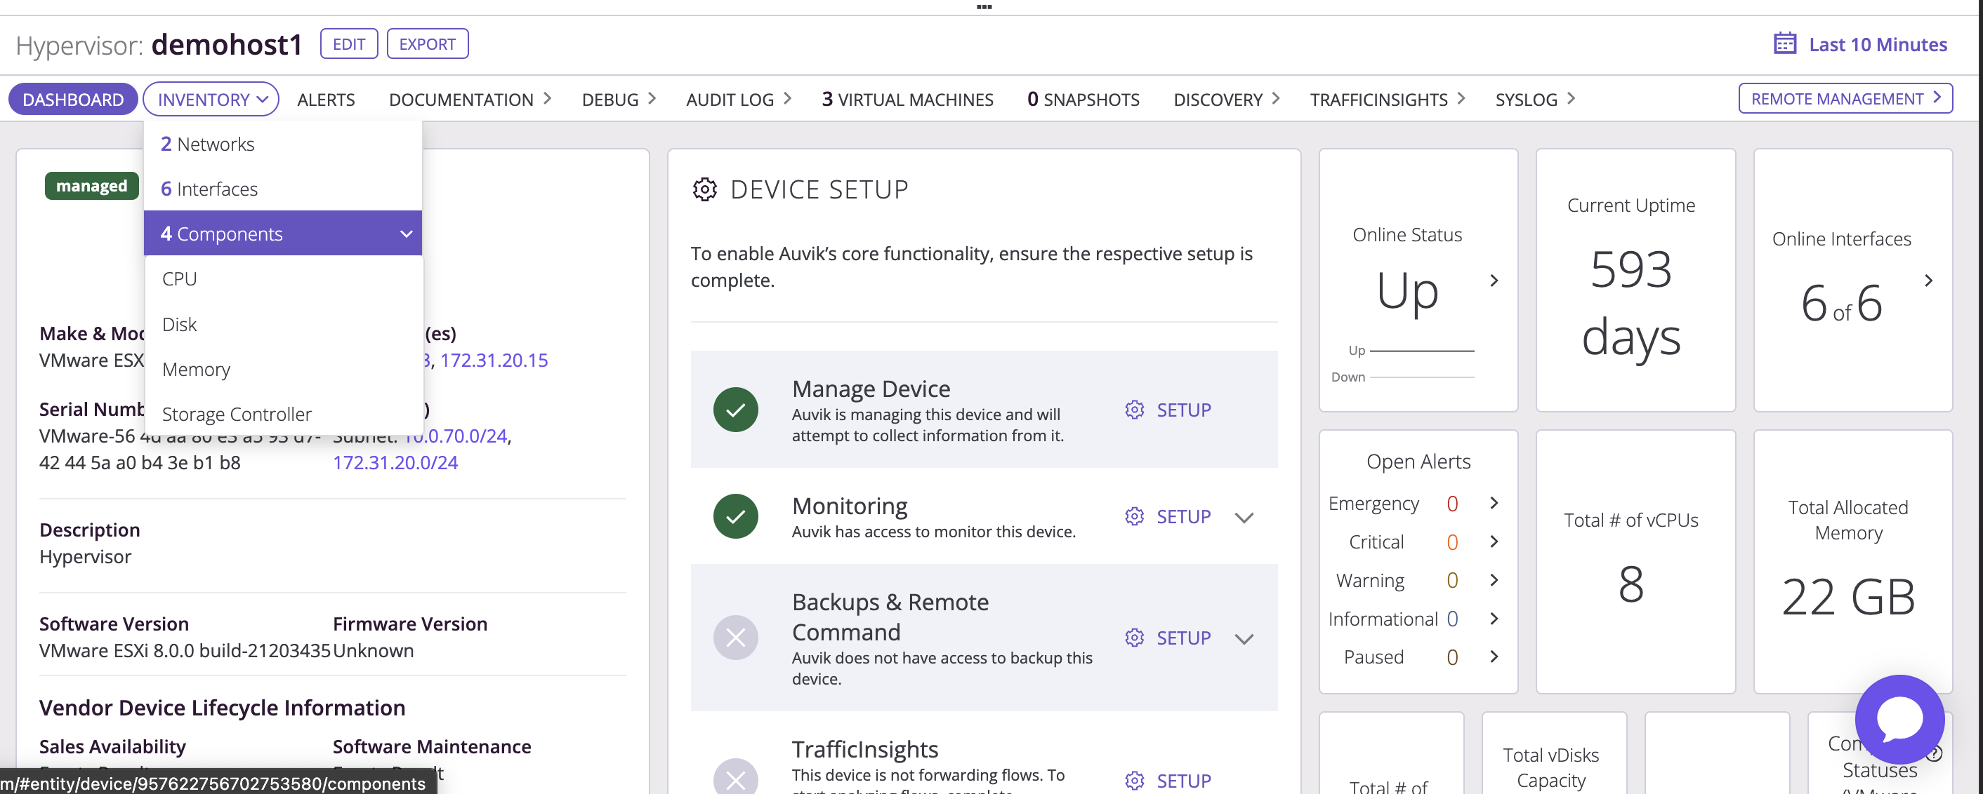
Task: Open the TRAFFICINSIGHTS menu
Action: tap(1387, 99)
